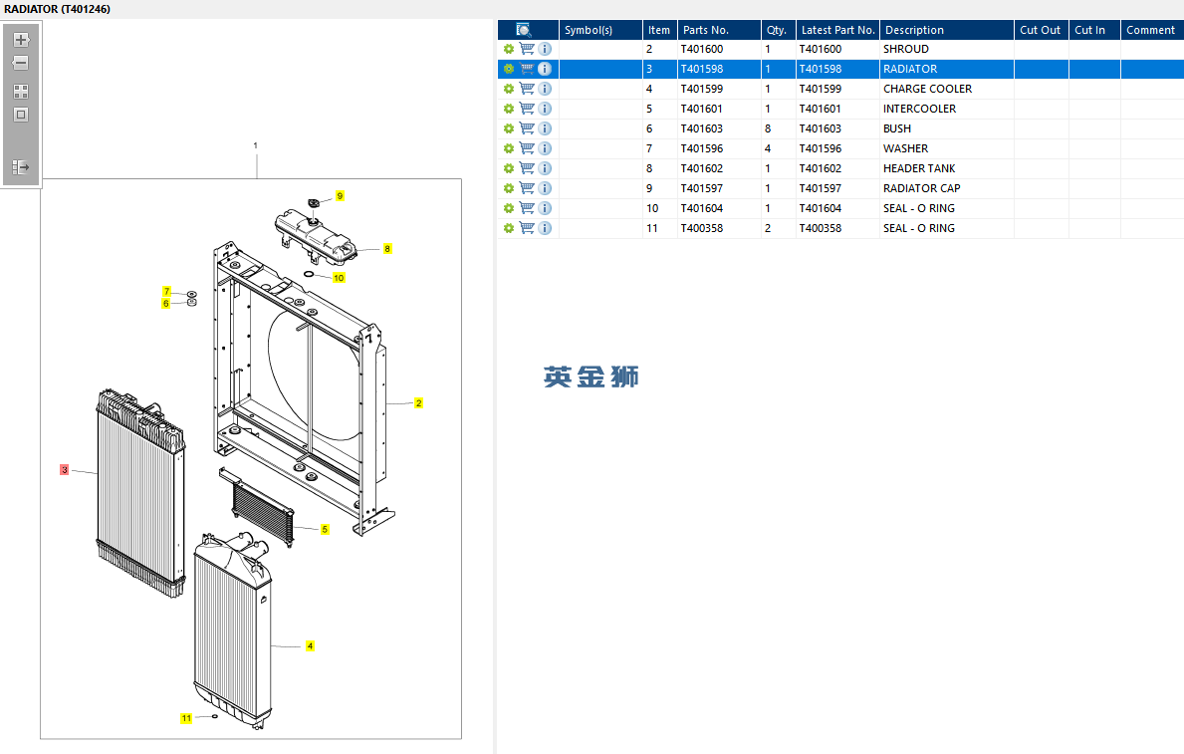This screenshot has width=1184, height=754.
Task: Select the T401603 latest part number
Action: click(837, 128)
